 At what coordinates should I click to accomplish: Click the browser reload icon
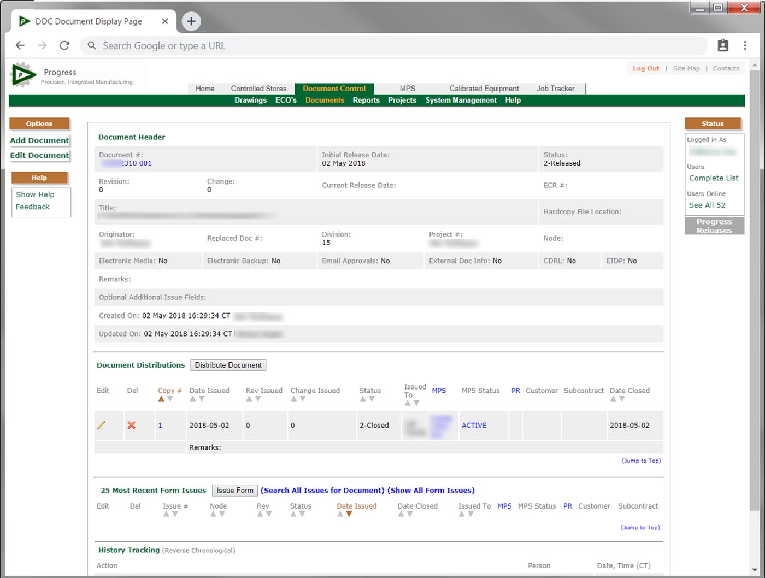pyautogui.click(x=64, y=46)
